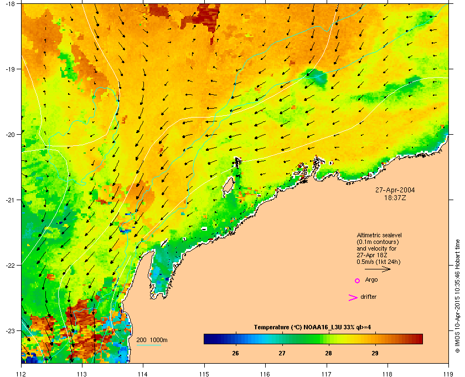Click the longitude axis label 117
The image size is (465, 377).
[327, 374]
